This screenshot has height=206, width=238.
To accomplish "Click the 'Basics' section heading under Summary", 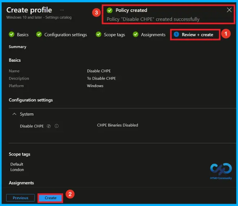I will click(15, 60).
